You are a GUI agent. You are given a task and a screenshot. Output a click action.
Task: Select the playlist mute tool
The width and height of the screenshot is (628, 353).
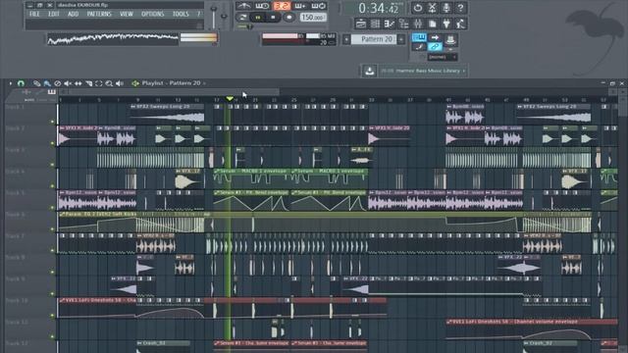[68, 83]
